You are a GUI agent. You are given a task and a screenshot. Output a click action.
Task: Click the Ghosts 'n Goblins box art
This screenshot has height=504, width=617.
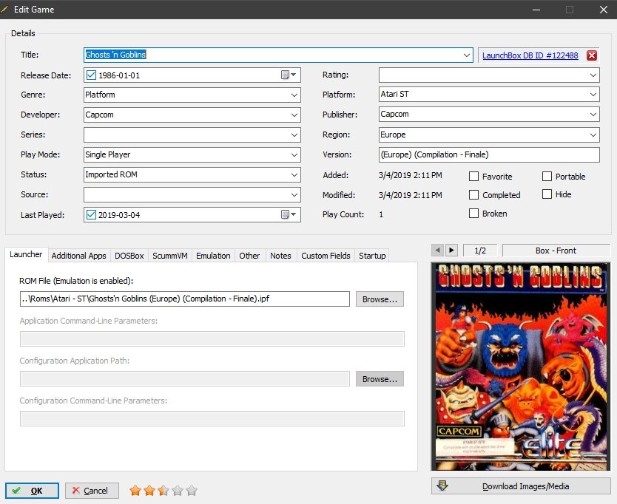521,367
